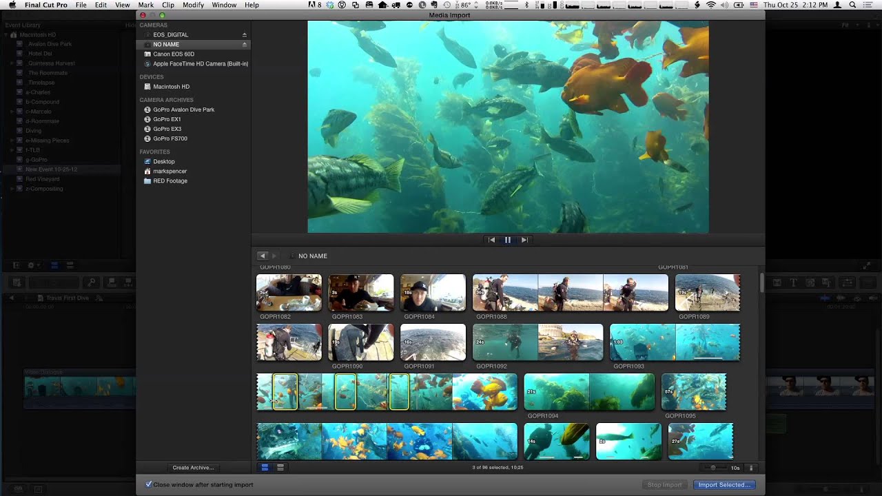
Task: Open the GoPro EX3 camera archive
Action: (x=167, y=129)
